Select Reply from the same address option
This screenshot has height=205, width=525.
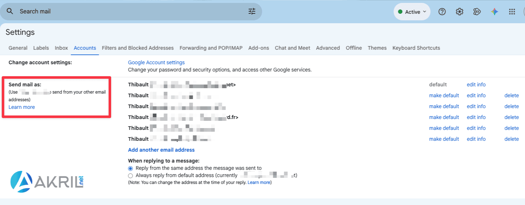[130, 168]
